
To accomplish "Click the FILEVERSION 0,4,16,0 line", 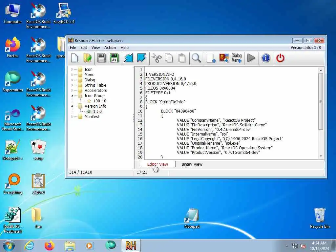I will pos(166,79).
